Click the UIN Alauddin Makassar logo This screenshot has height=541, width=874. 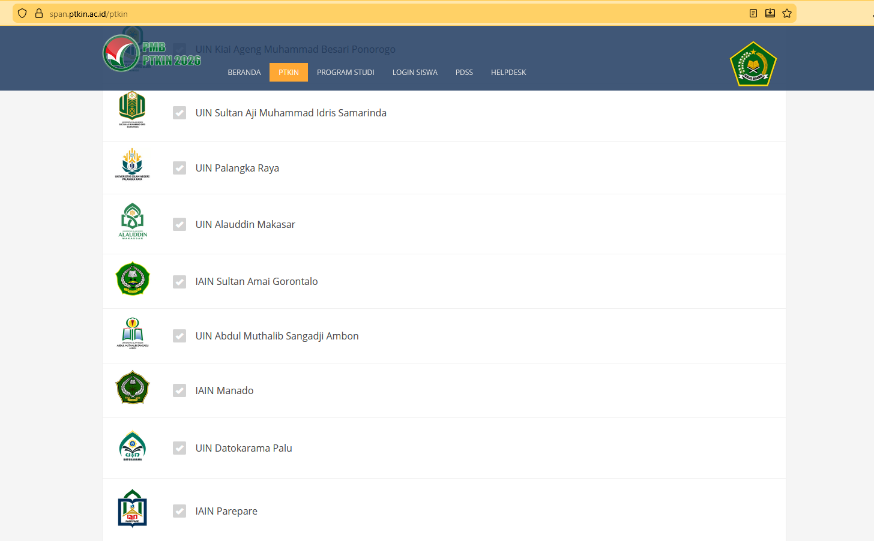pyautogui.click(x=133, y=221)
